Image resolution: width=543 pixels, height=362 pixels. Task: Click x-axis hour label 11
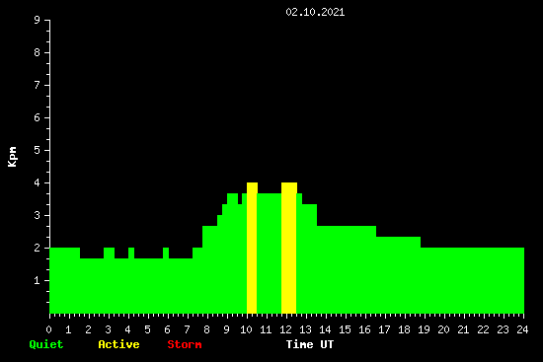[x=266, y=329]
